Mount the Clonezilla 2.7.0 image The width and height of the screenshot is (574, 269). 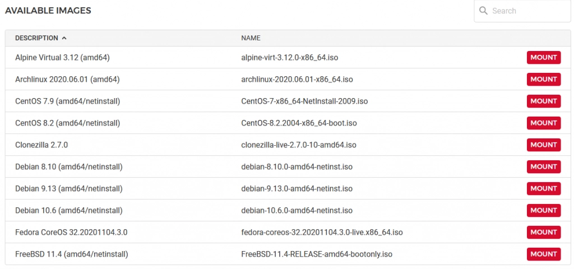coord(543,145)
